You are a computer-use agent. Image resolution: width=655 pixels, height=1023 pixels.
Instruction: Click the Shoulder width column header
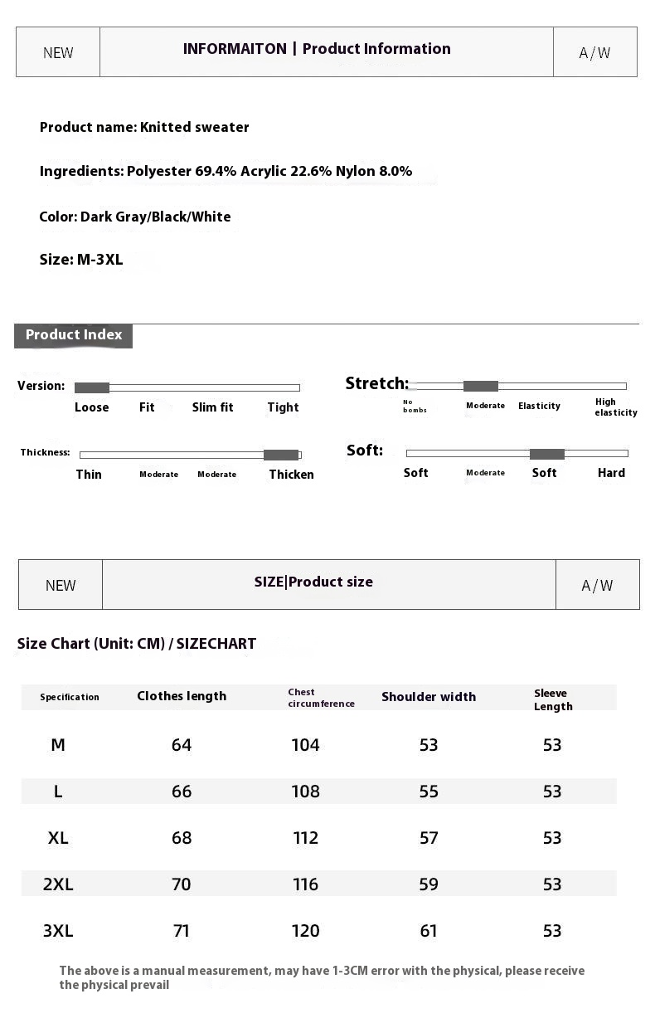click(x=429, y=697)
